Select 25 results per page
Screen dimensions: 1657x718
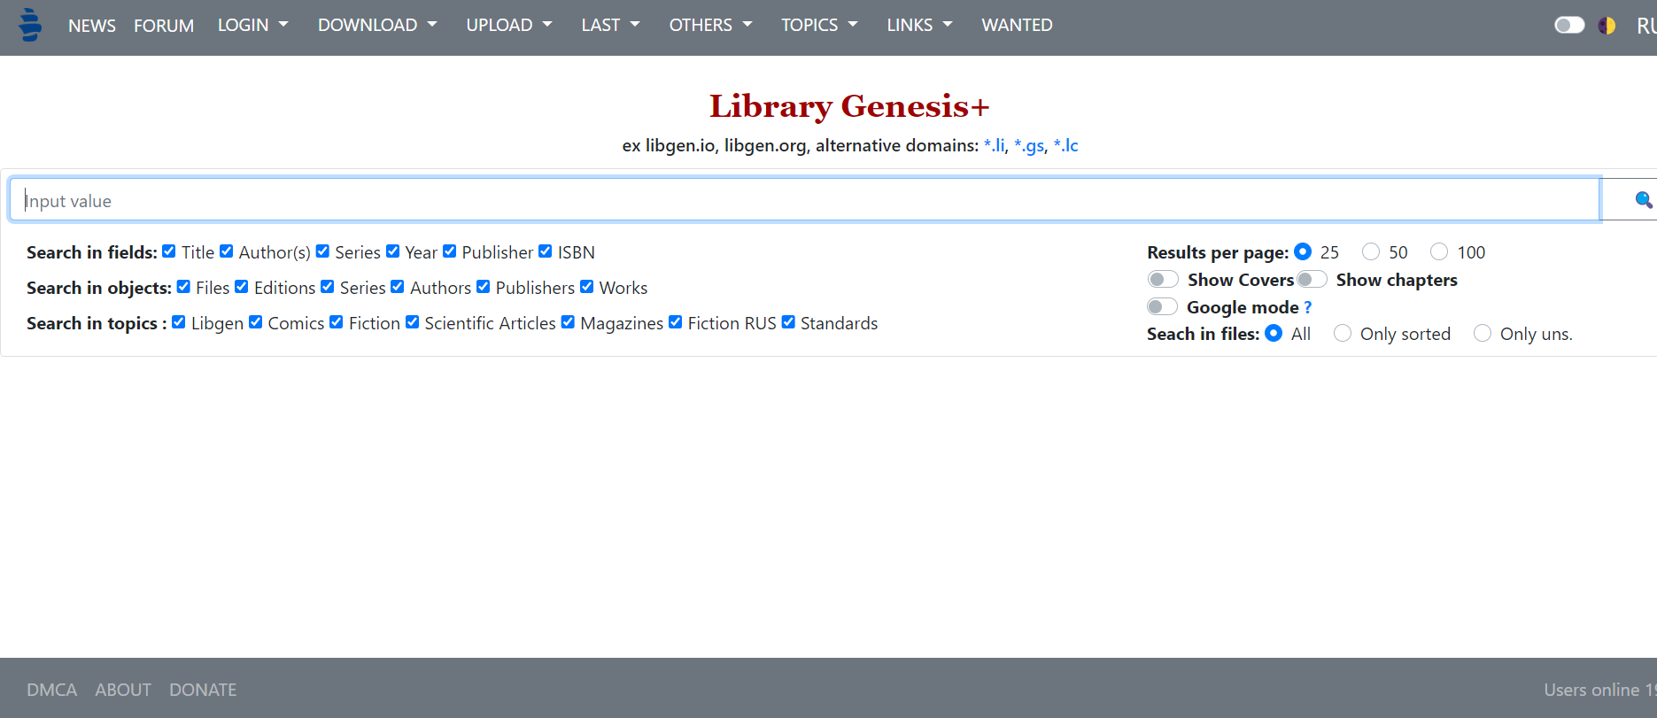coord(1303,252)
